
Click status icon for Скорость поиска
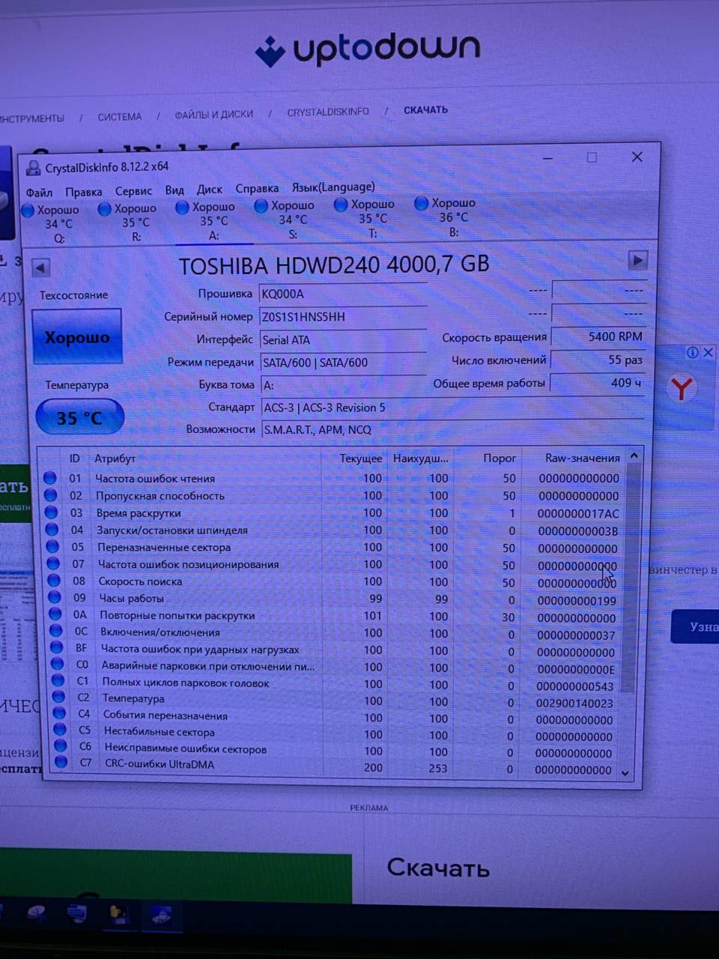55,581
